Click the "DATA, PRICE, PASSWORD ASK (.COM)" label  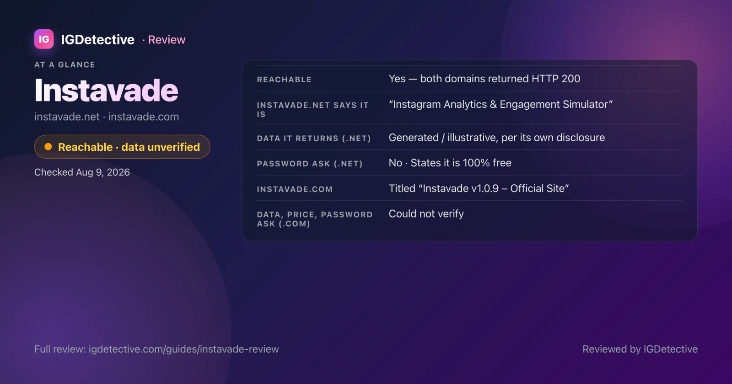tap(315, 219)
